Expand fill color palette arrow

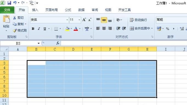[71, 29]
